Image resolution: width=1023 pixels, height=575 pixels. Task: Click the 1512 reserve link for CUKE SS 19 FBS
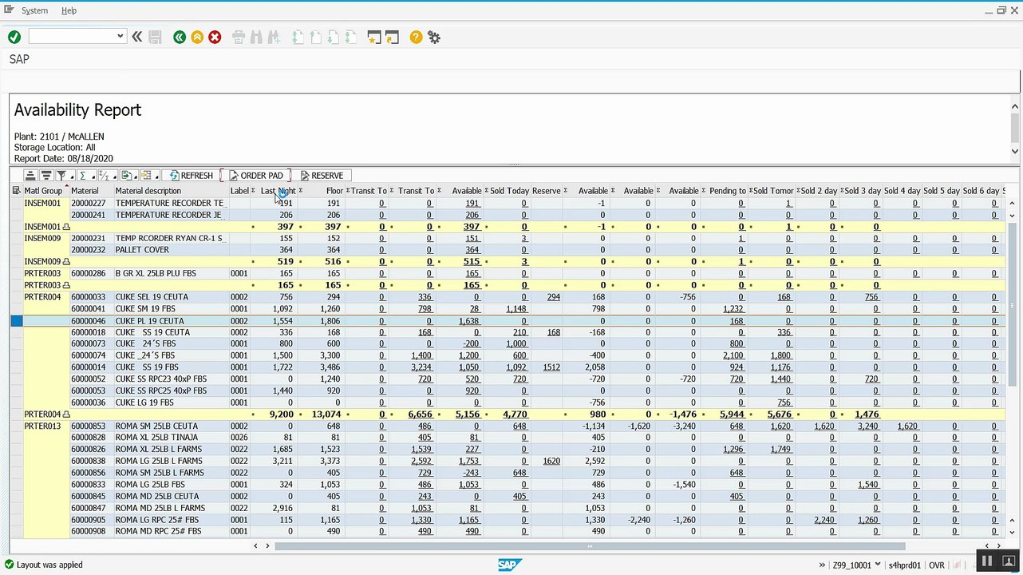(551, 367)
